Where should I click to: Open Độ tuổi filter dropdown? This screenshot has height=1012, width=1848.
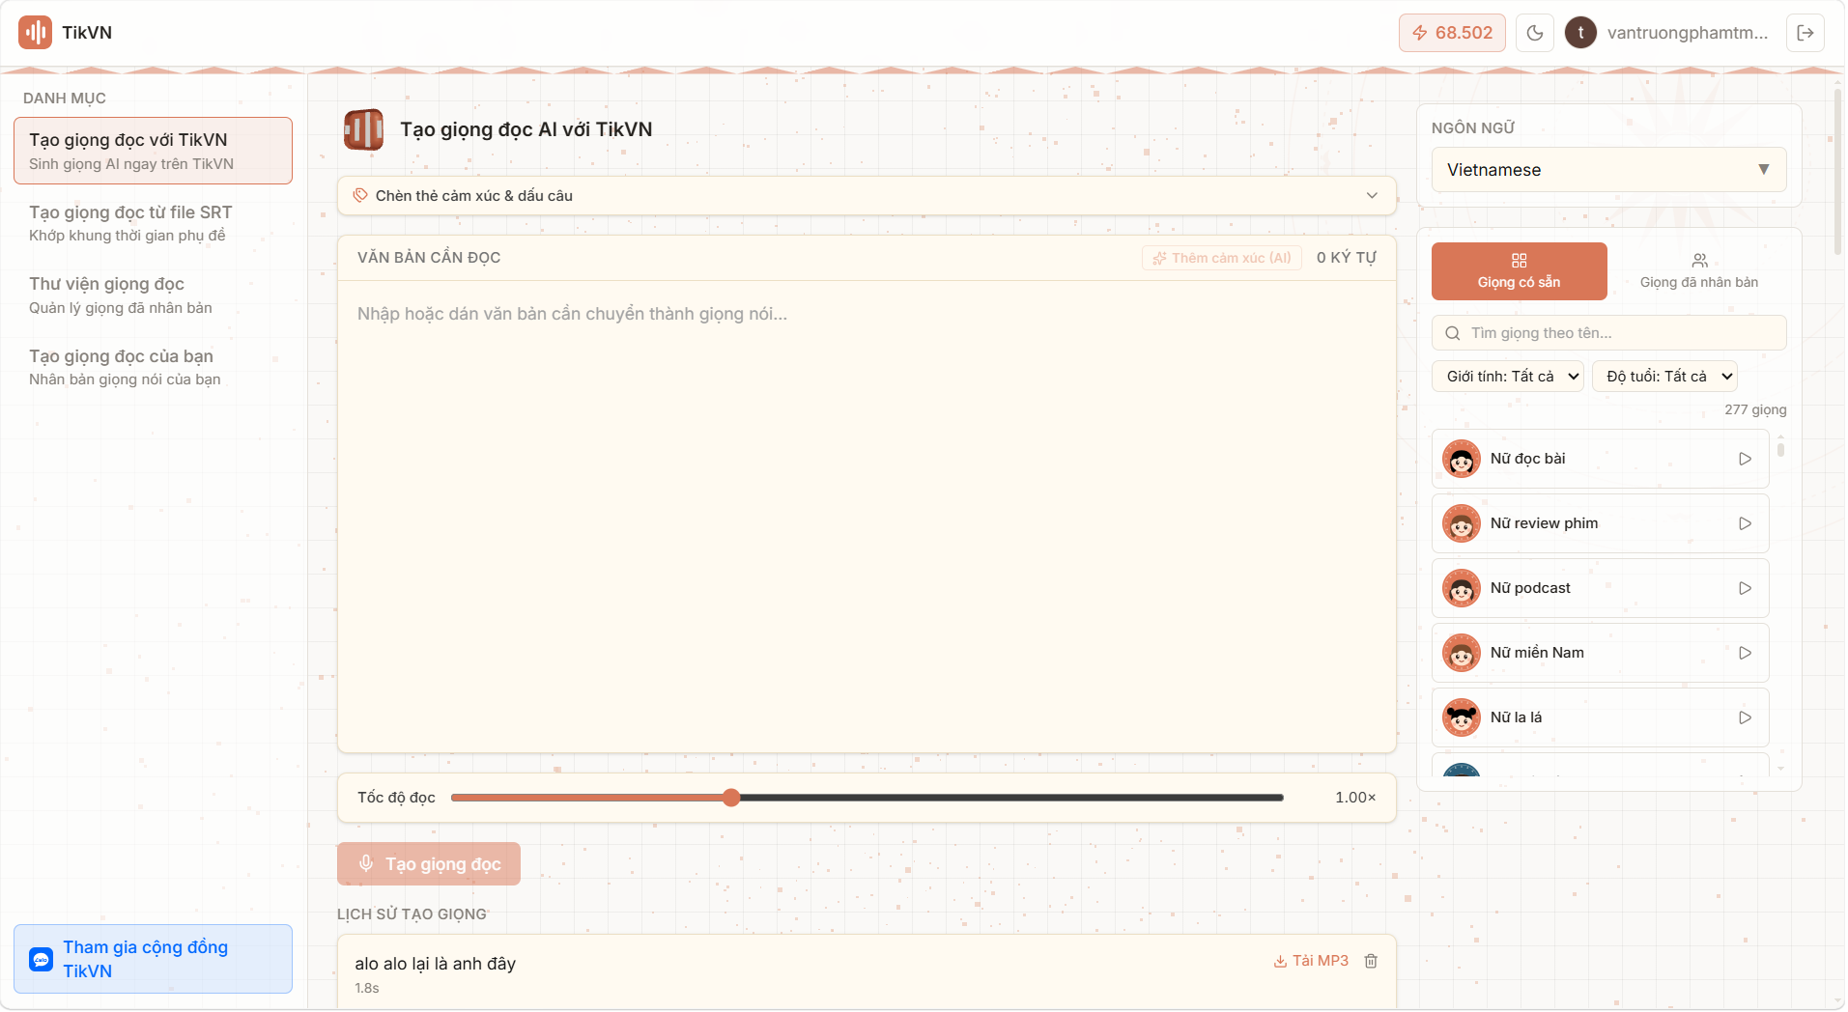point(1664,377)
